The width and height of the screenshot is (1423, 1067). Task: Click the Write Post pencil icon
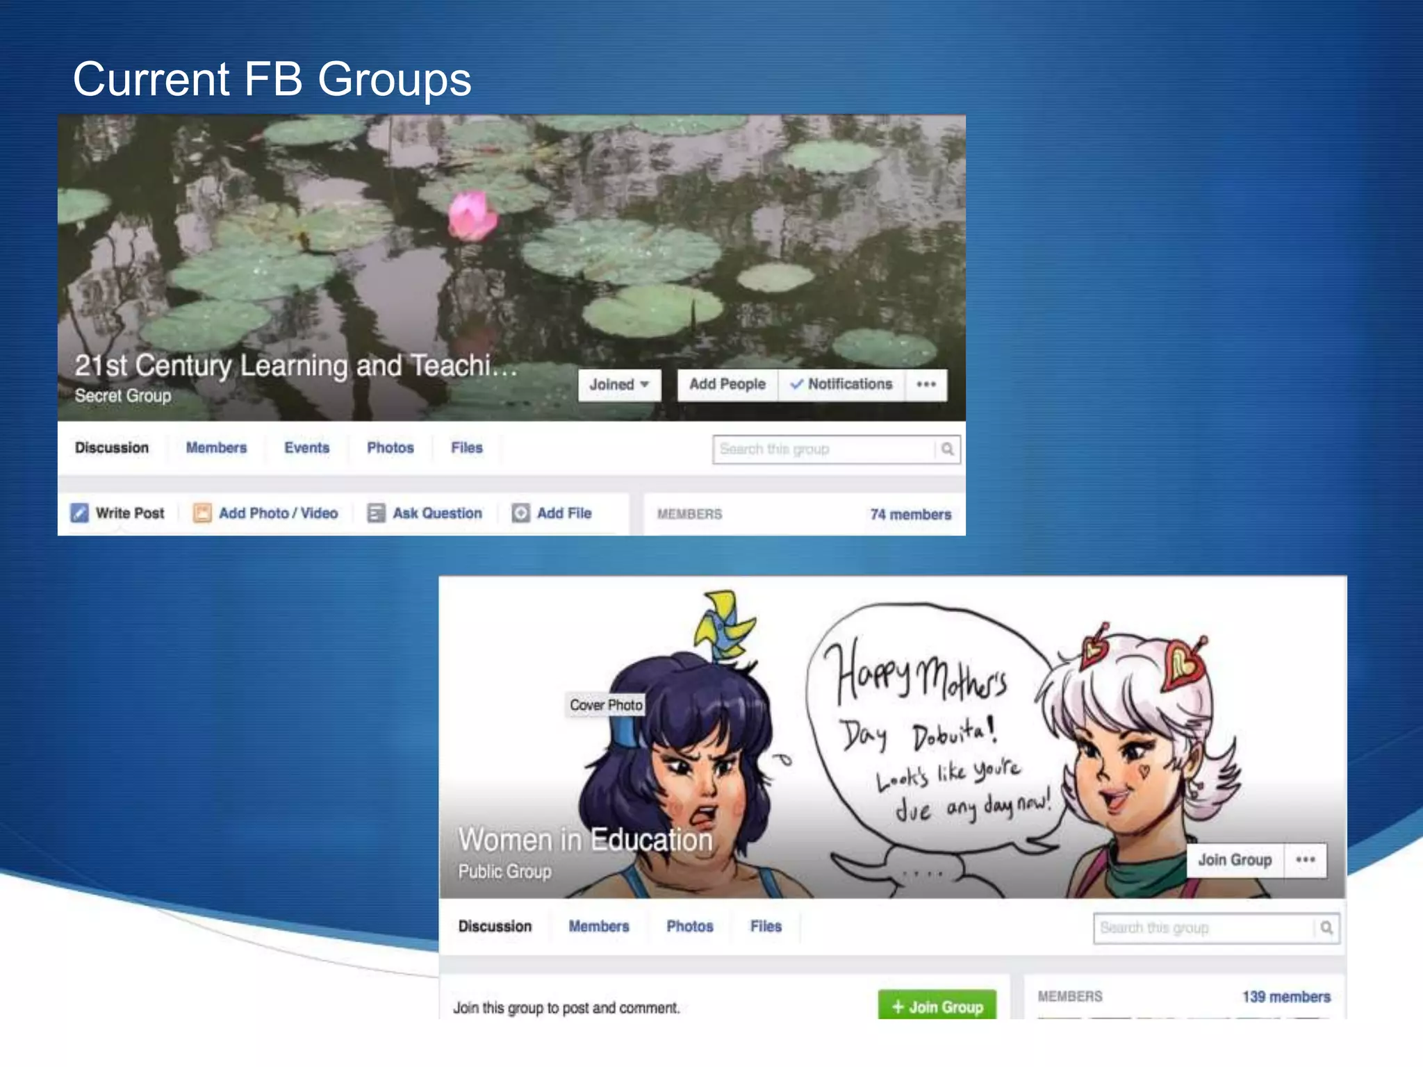click(x=79, y=513)
